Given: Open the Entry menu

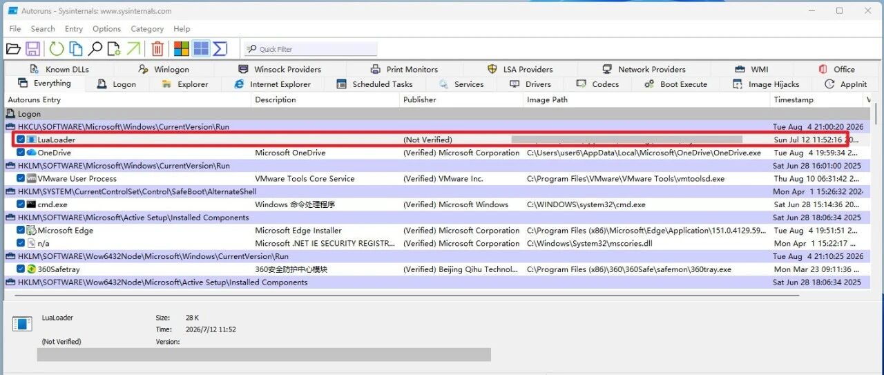Looking at the screenshot, I should [74, 29].
